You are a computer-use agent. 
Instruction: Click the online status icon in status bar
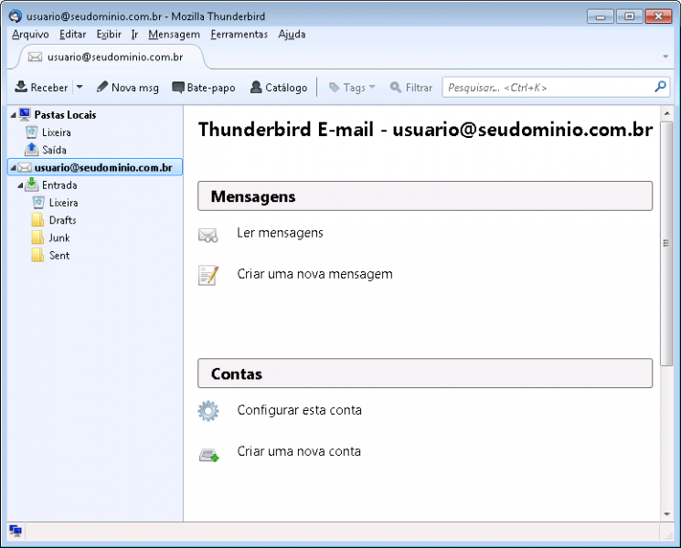tap(16, 531)
